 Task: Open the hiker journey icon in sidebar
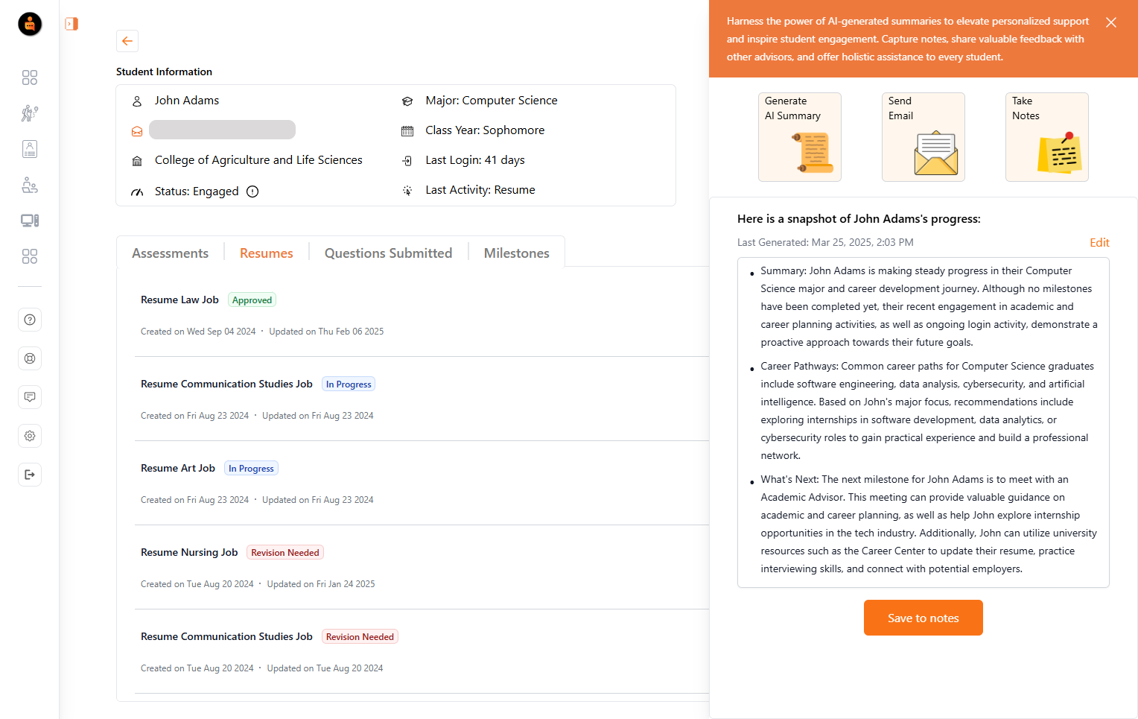pyautogui.click(x=30, y=113)
